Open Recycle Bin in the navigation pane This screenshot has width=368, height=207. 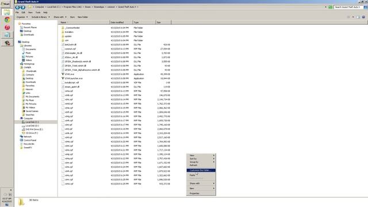point(27,144)
